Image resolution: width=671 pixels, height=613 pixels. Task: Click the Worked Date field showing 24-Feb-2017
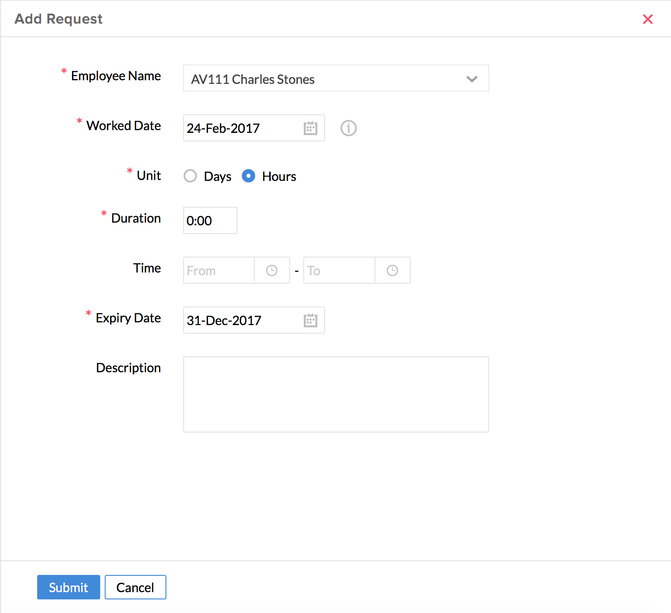[x=241, y=128]
